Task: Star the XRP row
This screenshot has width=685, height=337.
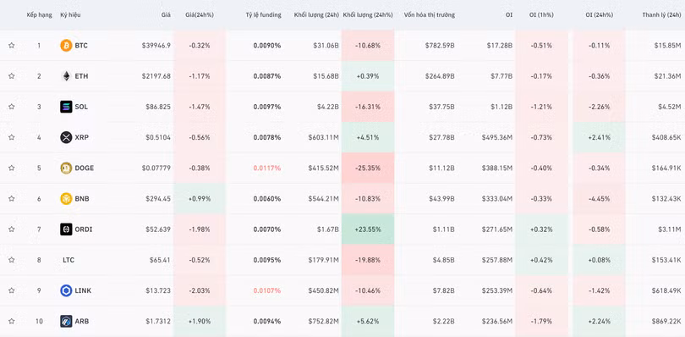Action: coord(11,137)
